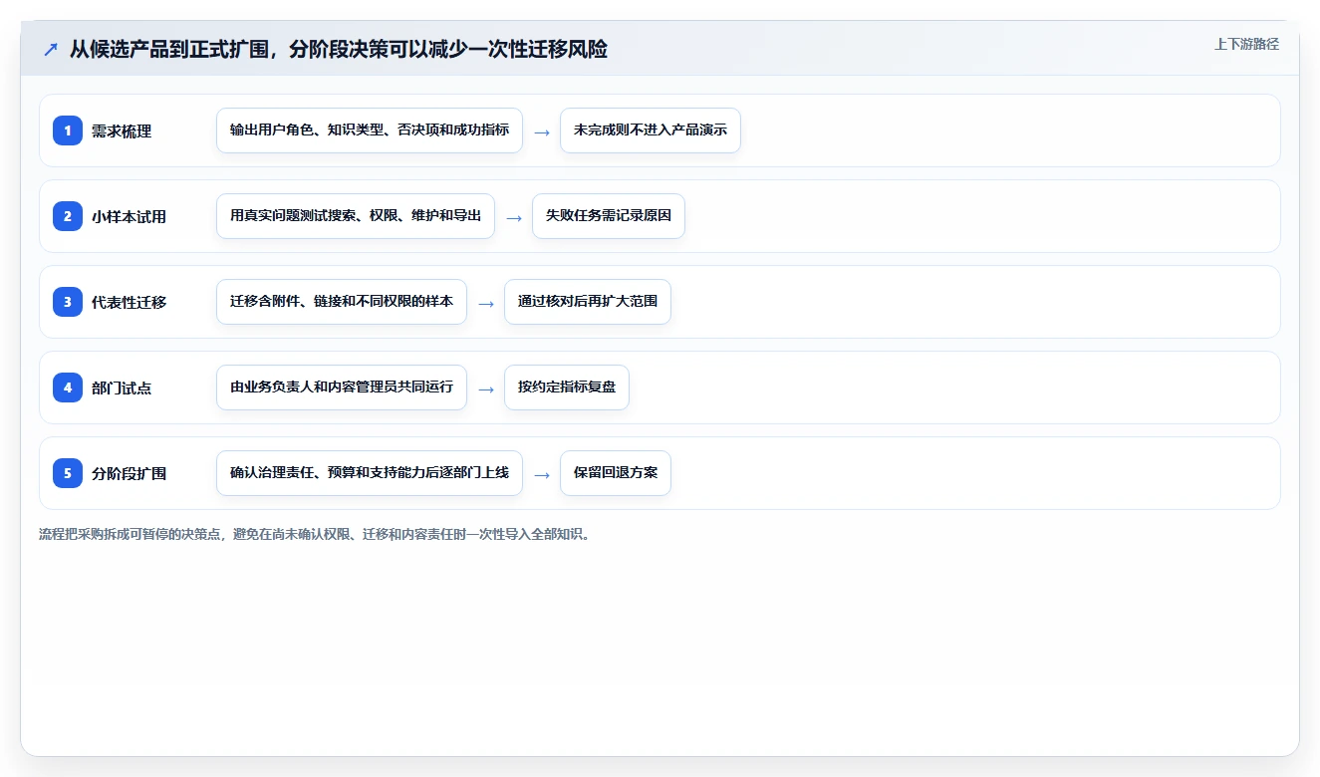Click the box 输出用户角色、知识类型、否决项和成功指标
Viewport: 1320px width, 777px height.
coord(370,130)
